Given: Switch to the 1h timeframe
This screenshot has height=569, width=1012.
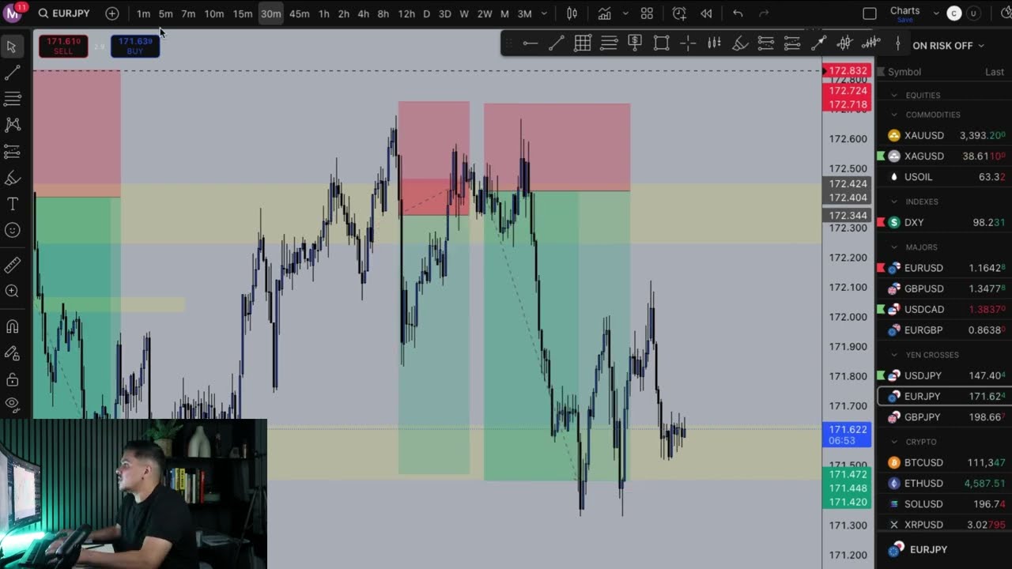Looking at the screenshot, I should point(323,13).
